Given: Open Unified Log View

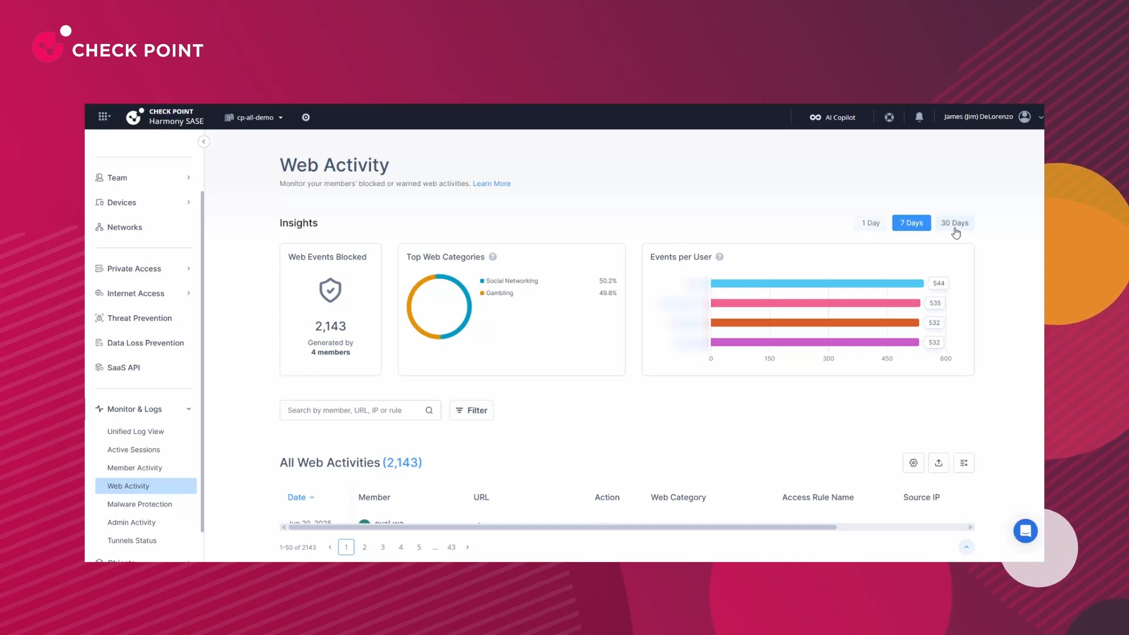Looking at the screenshot, I should tap(135, 431).
